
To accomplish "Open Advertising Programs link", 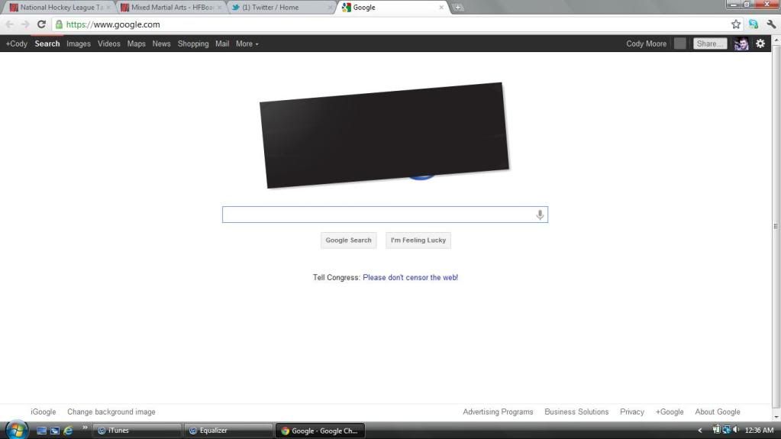I will click(498, 412).
